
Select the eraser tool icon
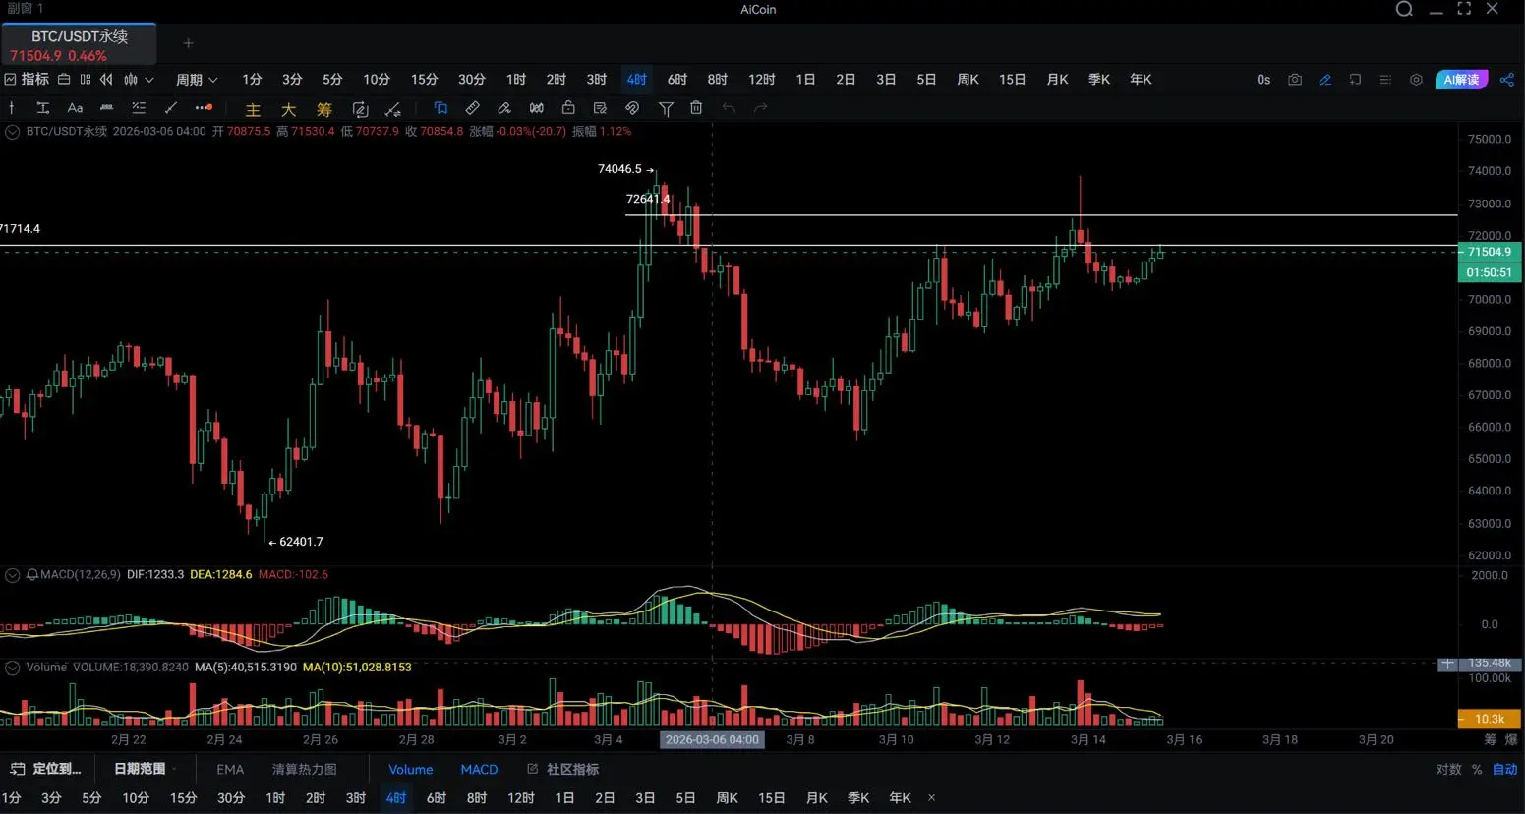[x=504, y=108]
